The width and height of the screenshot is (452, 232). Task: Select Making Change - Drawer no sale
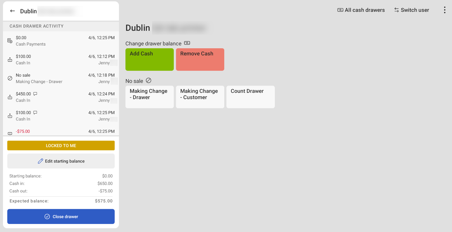coord(150,97)
